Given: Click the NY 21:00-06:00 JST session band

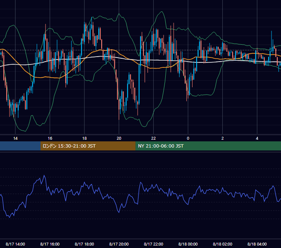Looking at the screenshot, I should (208, 146).
